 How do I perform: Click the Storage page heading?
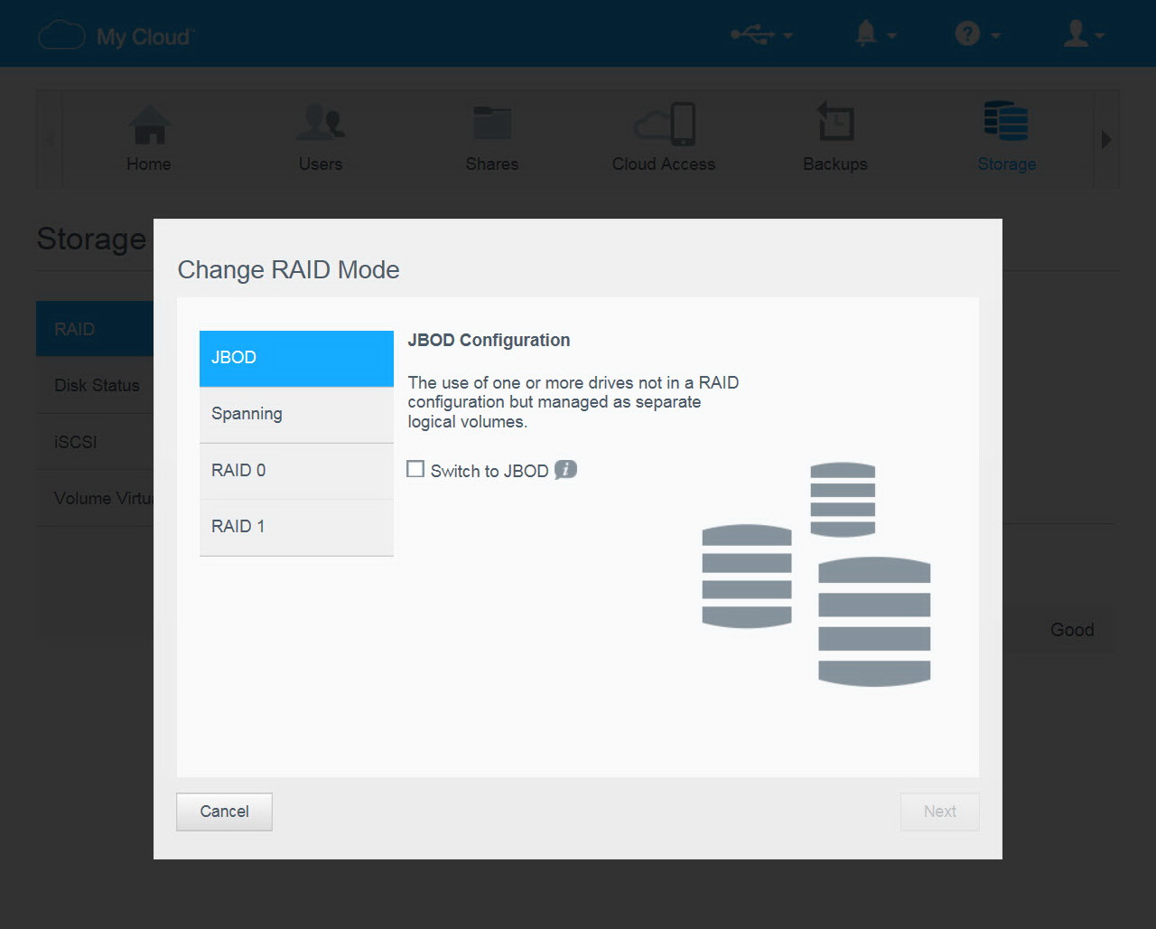coord(91,239)
